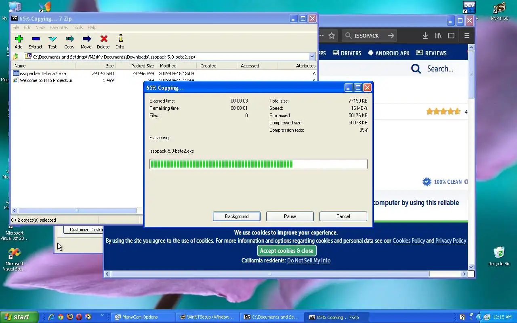Open the browser's downloads arrow icon
Screen dimensions: 517x323
425,36
